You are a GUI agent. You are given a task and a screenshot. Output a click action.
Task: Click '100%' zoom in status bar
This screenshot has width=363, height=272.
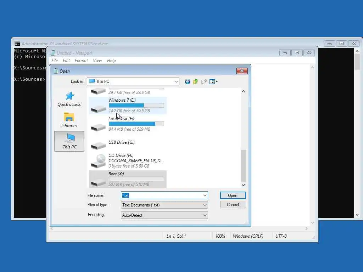(220, 236)
